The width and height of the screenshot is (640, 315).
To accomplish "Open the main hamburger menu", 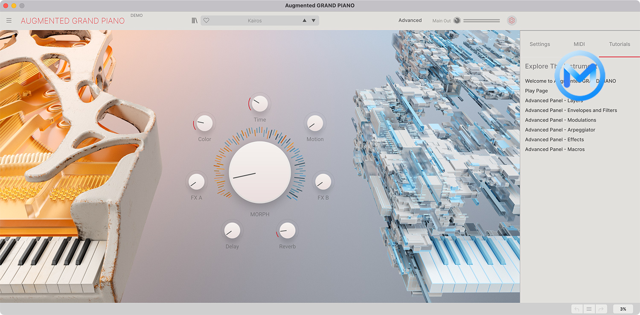I will pyautogui.click(x=9, y=20).
